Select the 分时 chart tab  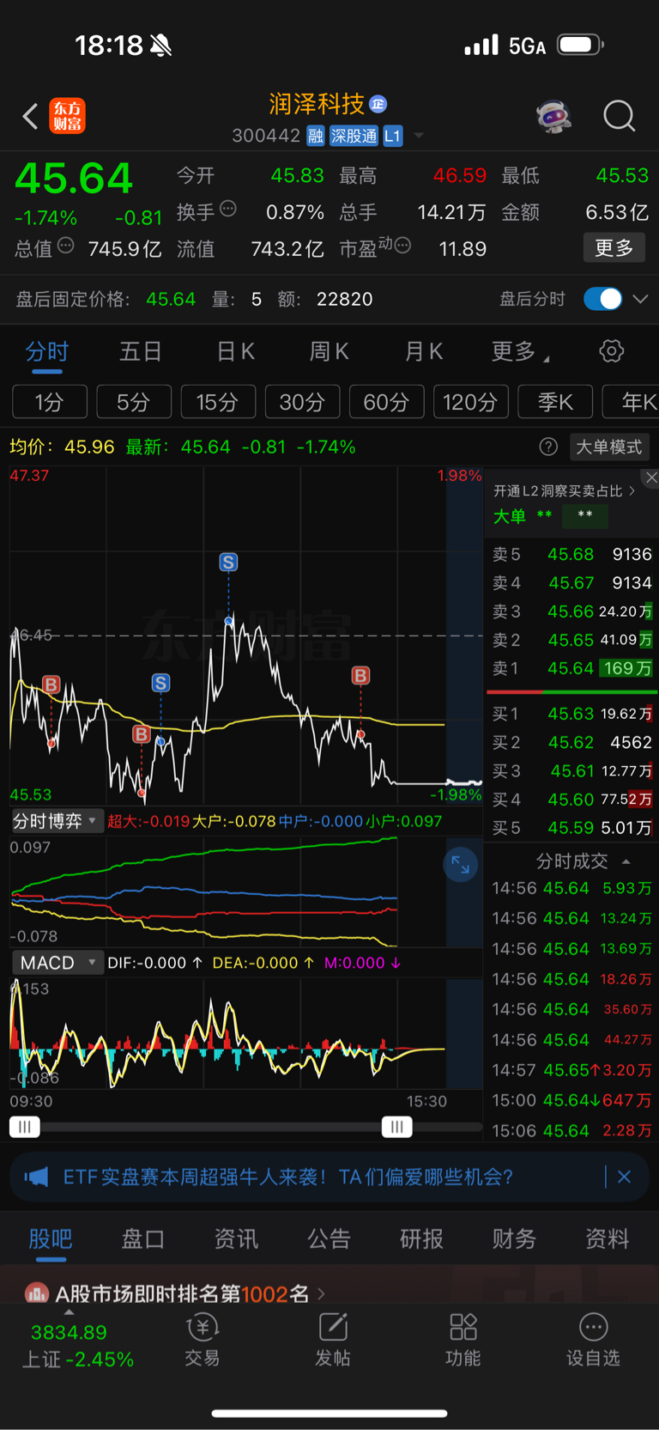pos(47,351)
